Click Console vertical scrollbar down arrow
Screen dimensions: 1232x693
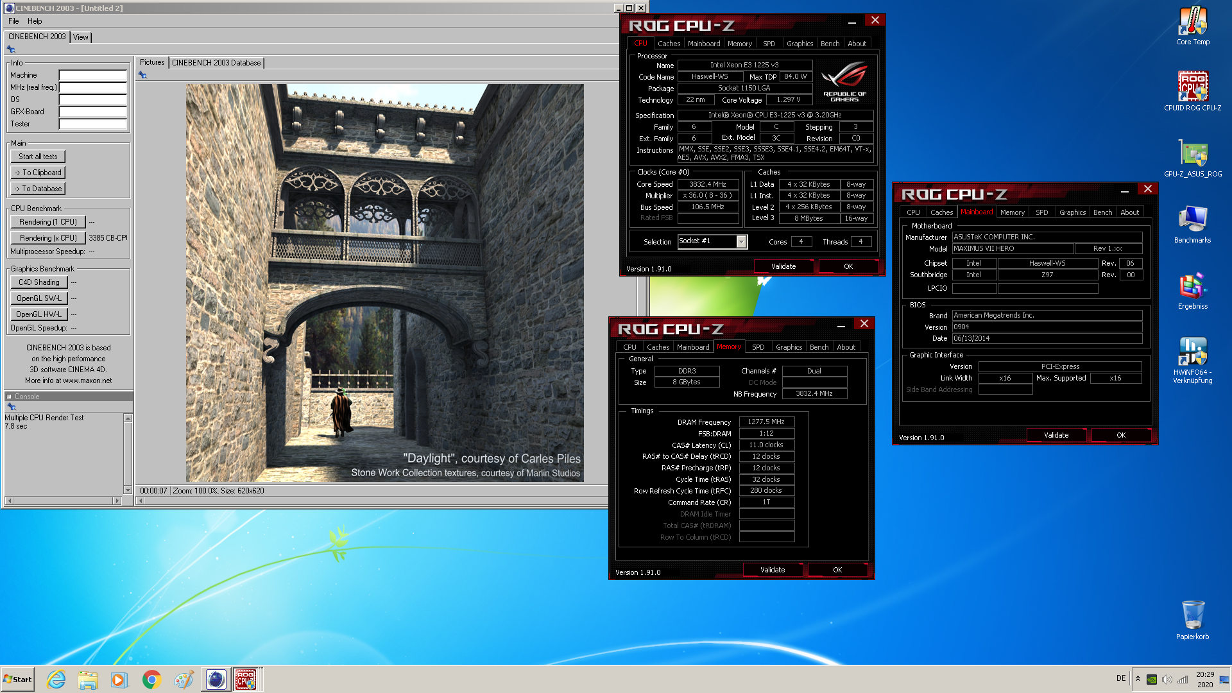[x=128, y=490]
